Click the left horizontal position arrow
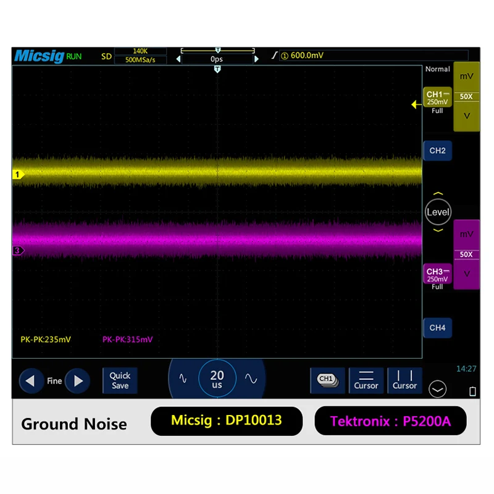 pyautogui.click(x=178, y=59)
